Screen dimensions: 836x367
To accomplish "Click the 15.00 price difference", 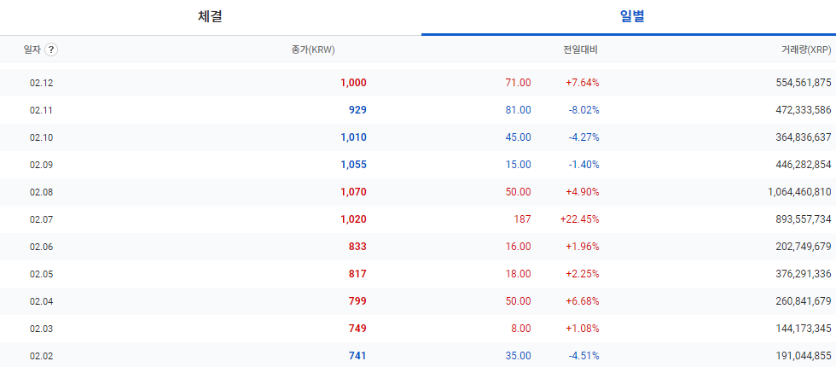I will [x=518, y=164].
